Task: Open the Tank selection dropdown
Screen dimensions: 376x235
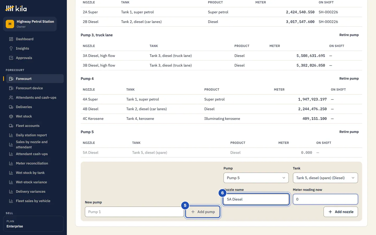Action: [x=325, y=178]
